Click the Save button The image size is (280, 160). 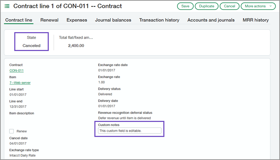pyautogui.click(x=185, y=6)
